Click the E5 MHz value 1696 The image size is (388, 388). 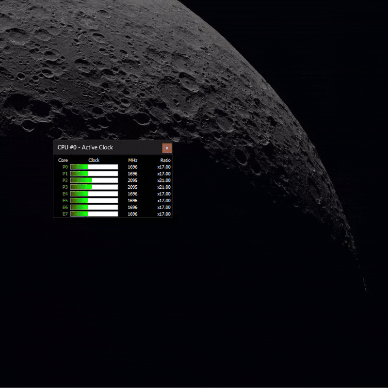[132, 201]
